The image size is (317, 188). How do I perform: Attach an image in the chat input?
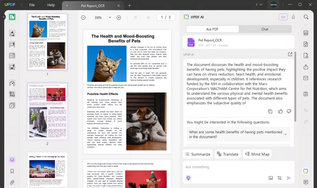click(271, 178)
